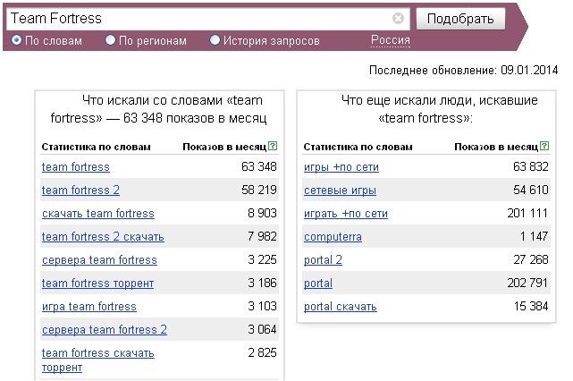Open the 'team fortress 2 скачать' link
This screenshot has height=381, width=573.
103,237
